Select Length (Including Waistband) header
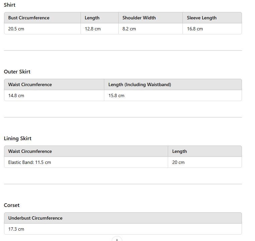The width and height of the screenshot is (255, 241). 140,85
